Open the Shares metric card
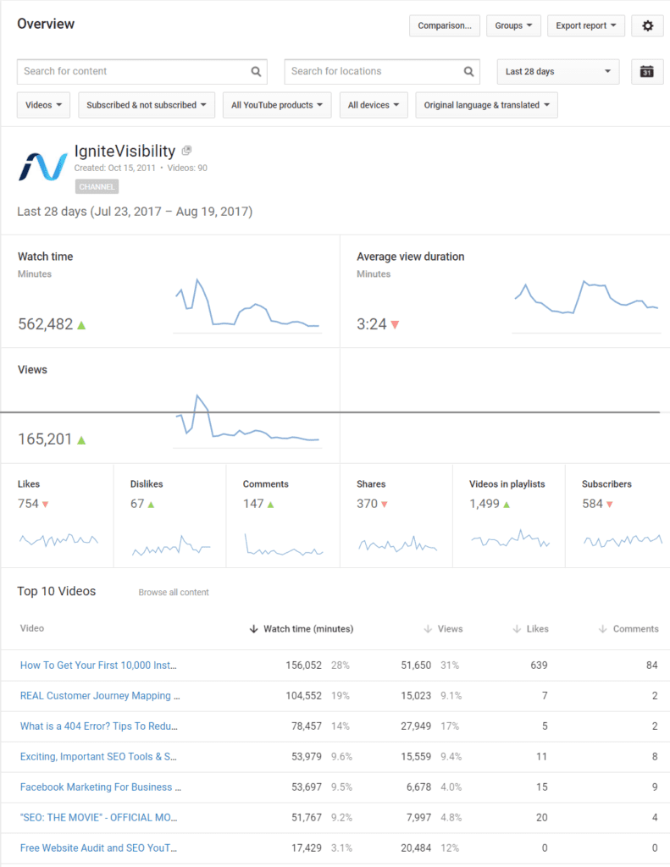This screenshot has height=867, width=670. 396,516
